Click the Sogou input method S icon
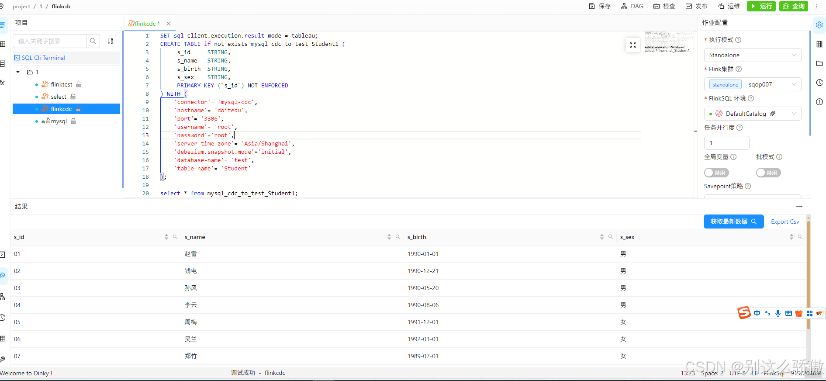 pyautogui.click(x=744, y=313)
